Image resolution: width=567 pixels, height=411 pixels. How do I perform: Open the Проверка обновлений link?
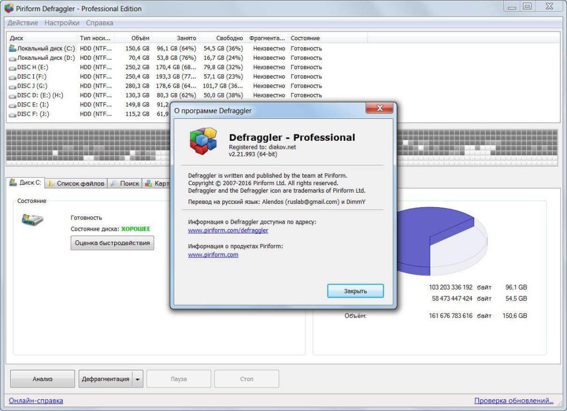(513, 400)
